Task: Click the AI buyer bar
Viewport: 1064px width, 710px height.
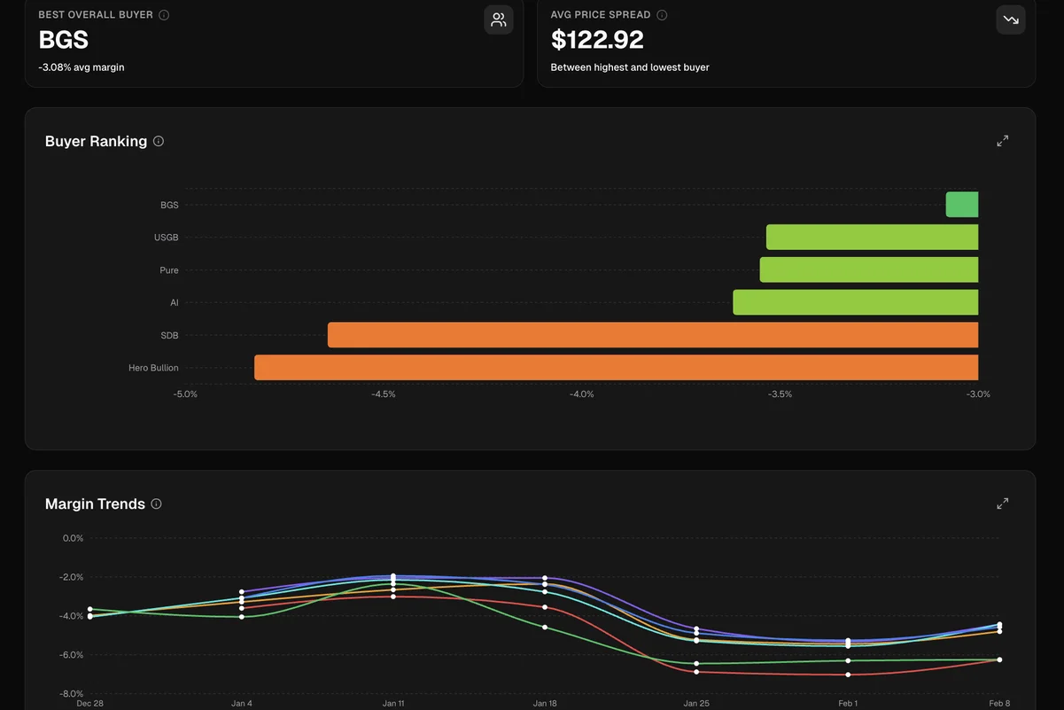Action: point(855,302)
